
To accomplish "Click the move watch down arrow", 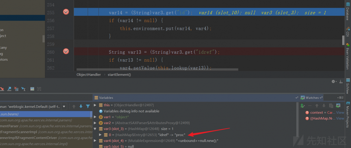I will (324, 106).
